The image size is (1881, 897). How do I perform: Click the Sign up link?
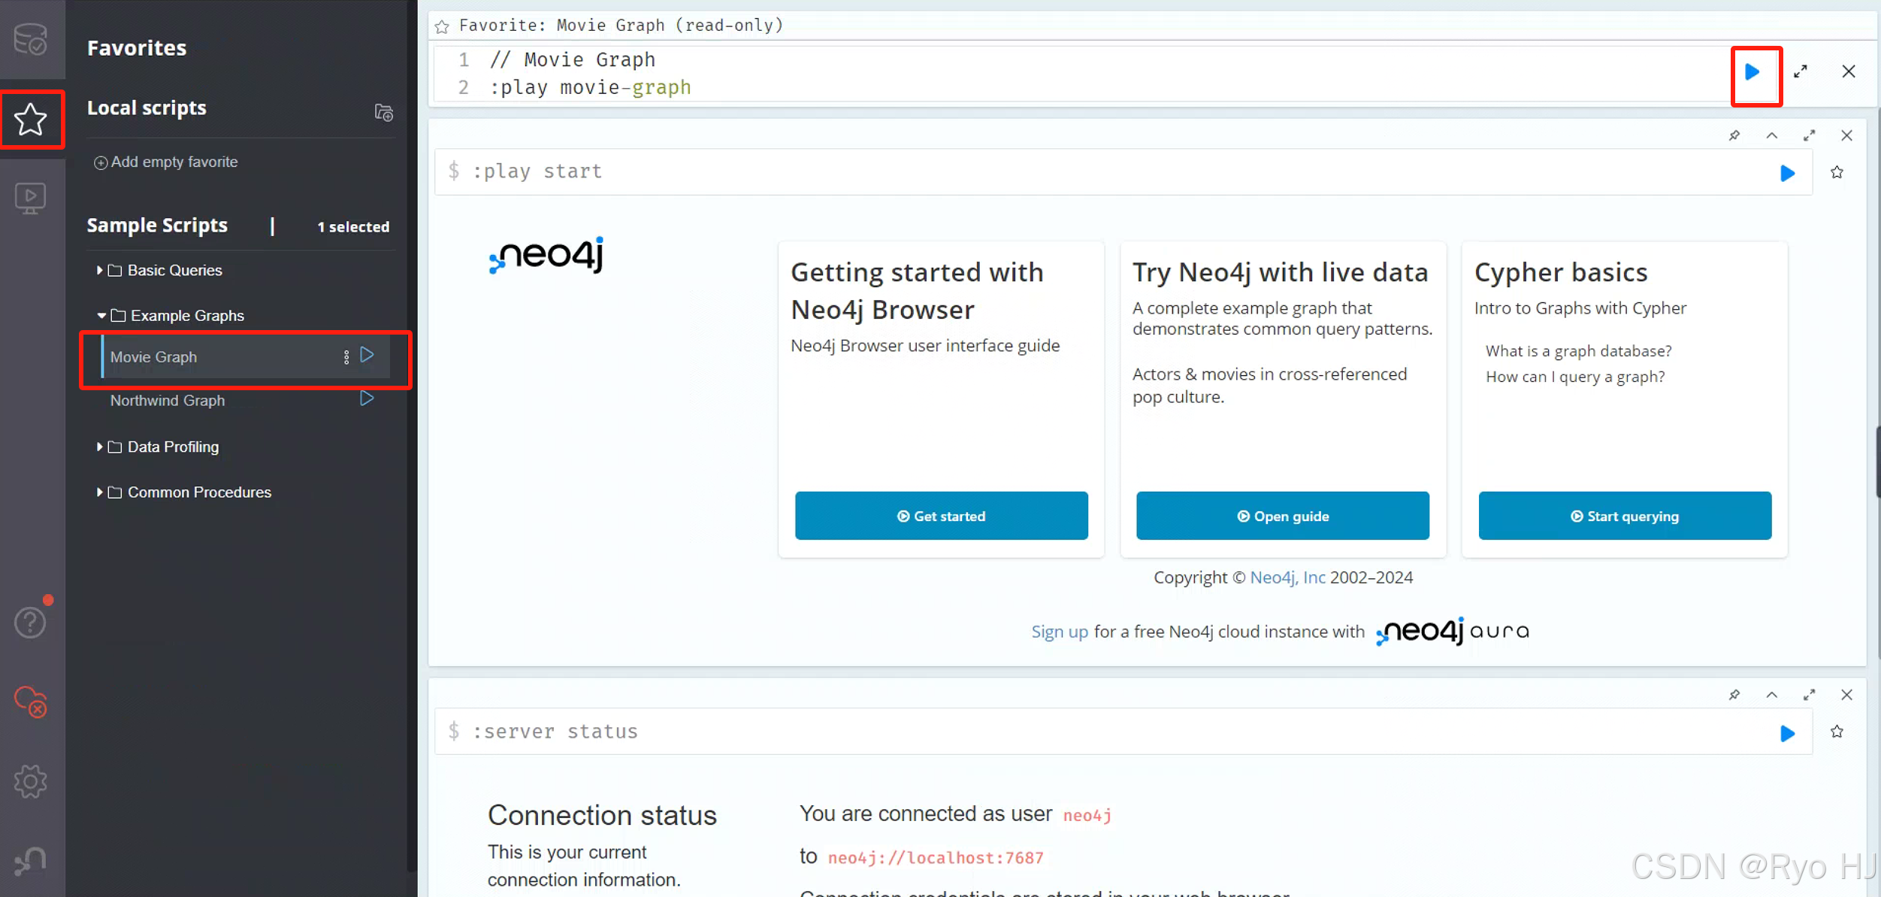pyautogui.click(x=1059, y=632)
